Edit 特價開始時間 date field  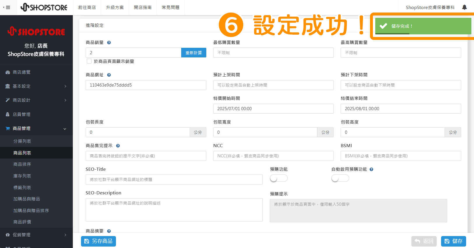point(273,109)
